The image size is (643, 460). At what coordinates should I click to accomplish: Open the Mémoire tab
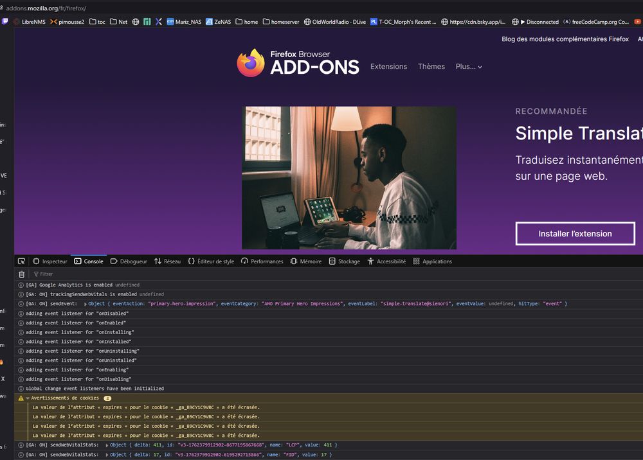[306, 261]
